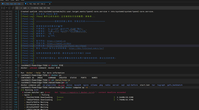This screenshot has width=199, height=110.
Task: Collapse the fold at line 93
Action: [18, 65]
